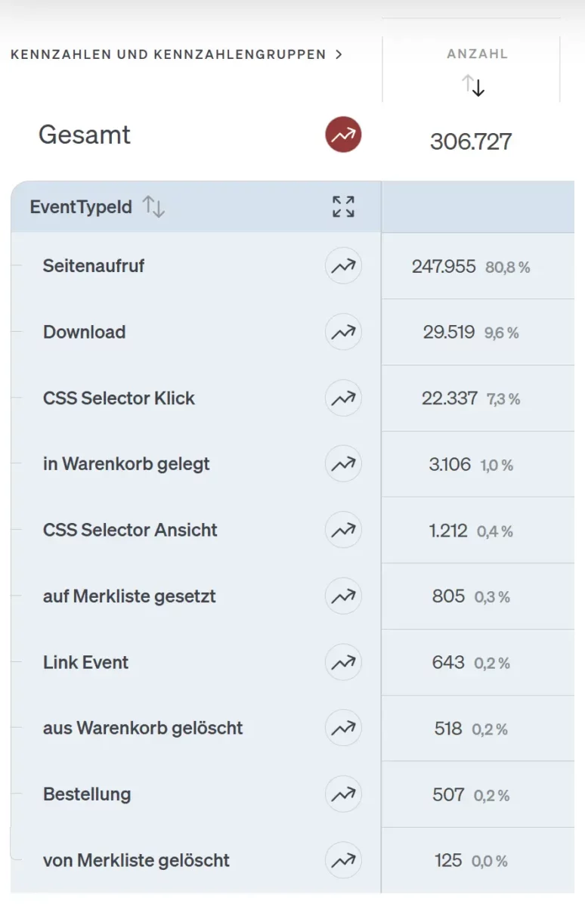Open the Bestellung trend chart
Viewport: 585px width, 907px height.
coord(343,794)
